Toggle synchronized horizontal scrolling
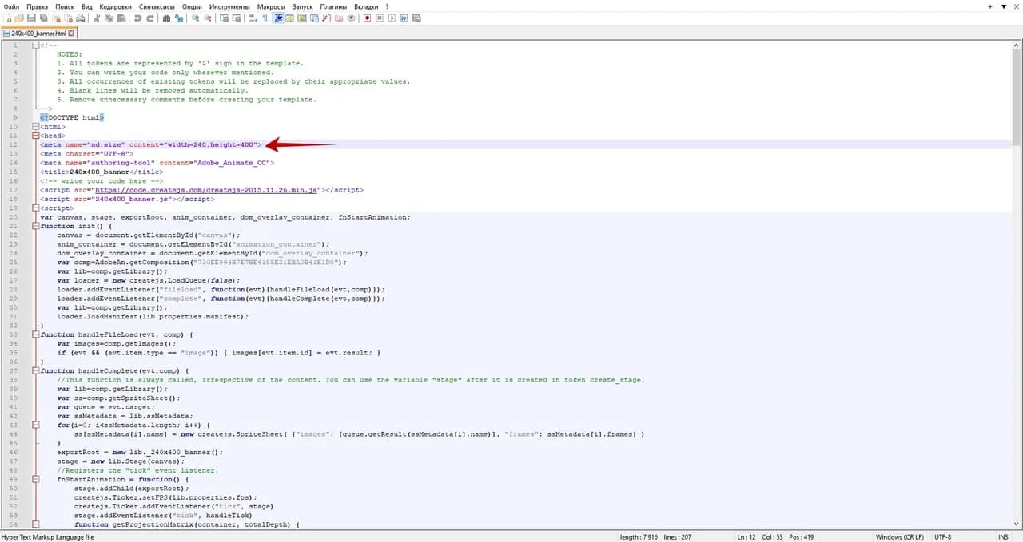Screen dimensions: 1023x542 coord(238,18)
